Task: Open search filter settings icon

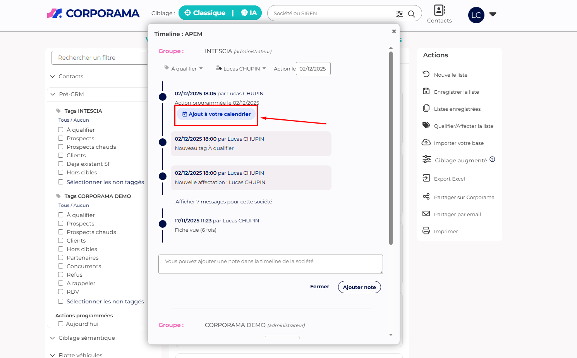Action: click(399, 14)
